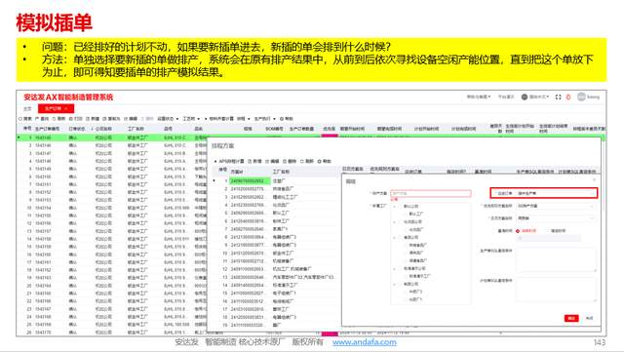Click the red-bordered plan name input field
The image size is (624, 352).
point(431,193)
